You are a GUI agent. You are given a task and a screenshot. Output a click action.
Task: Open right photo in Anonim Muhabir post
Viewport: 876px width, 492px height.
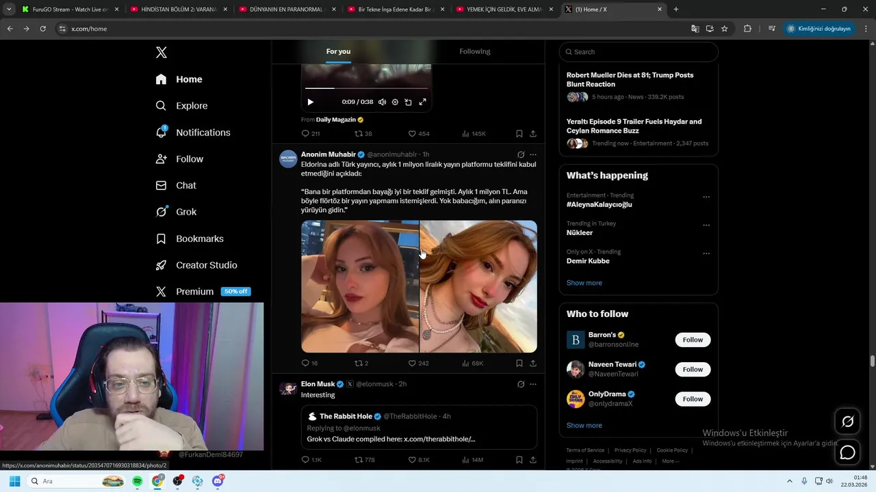click(478, 286)
